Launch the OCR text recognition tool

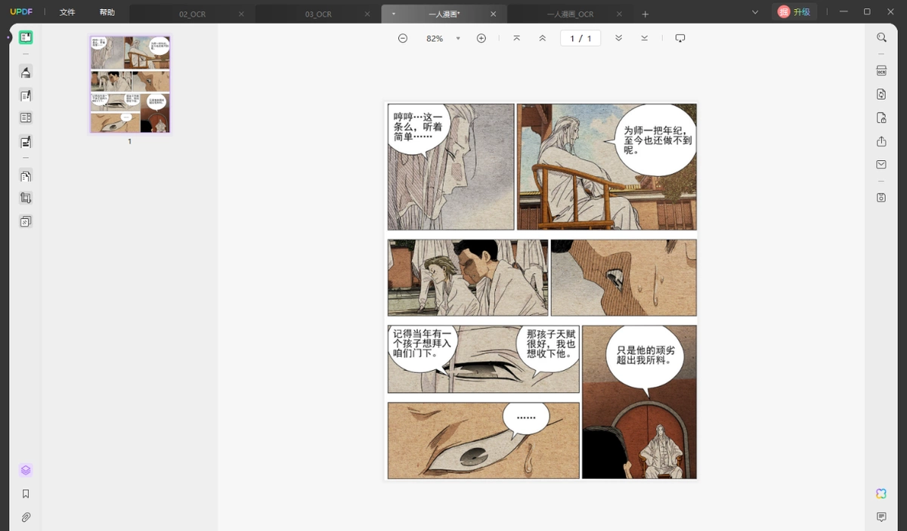coord(881,70)
